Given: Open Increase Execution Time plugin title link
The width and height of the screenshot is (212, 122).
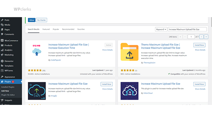Looking at the screenshot, I should point(69,46).
